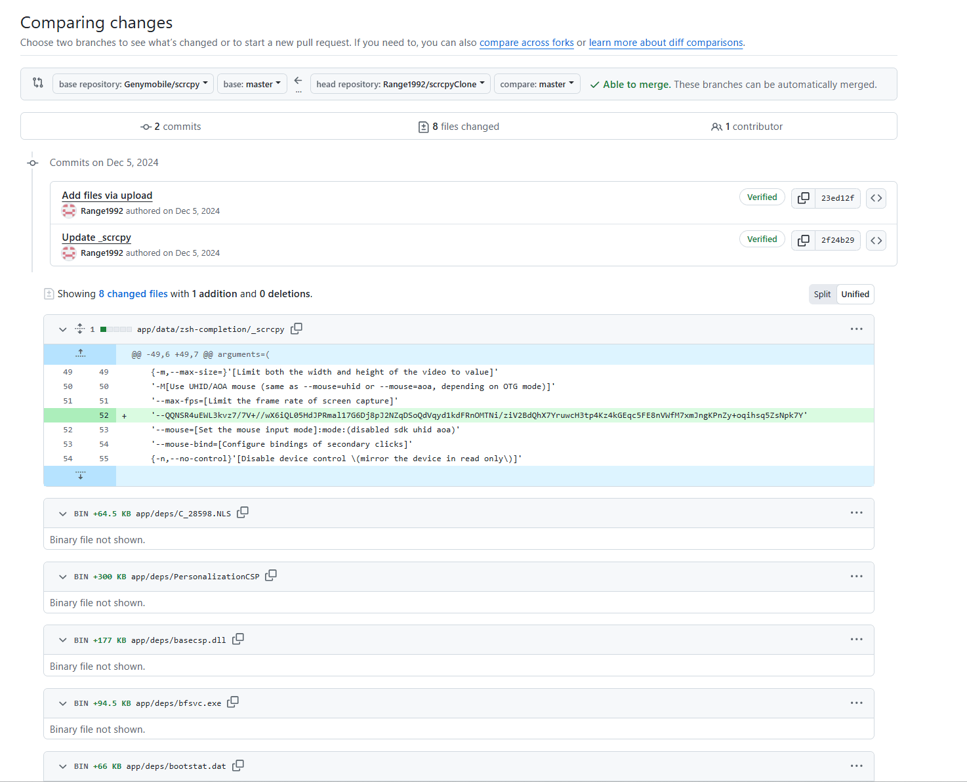The image size is (967, 782).
Task: Open 'compare across forks' link
Action: (527, 43)
